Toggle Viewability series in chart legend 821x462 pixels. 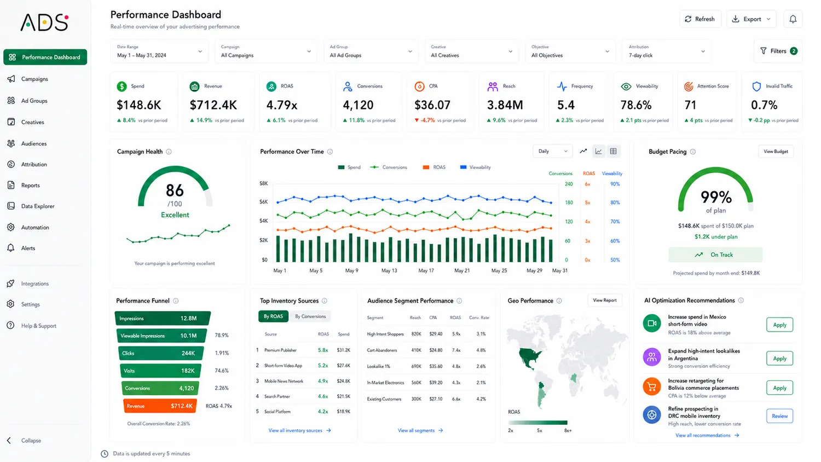[476, 168]
